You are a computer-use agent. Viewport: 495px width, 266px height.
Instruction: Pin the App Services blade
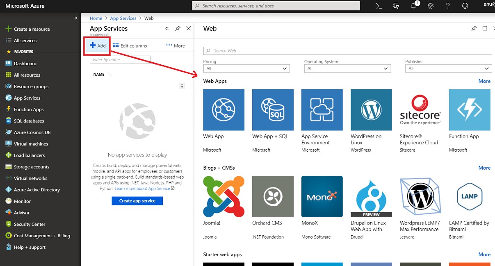[178, 28]
